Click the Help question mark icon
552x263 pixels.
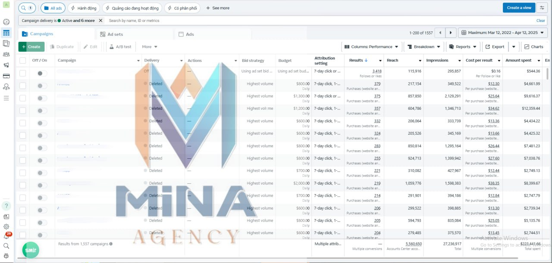click(x=6, y=206)
